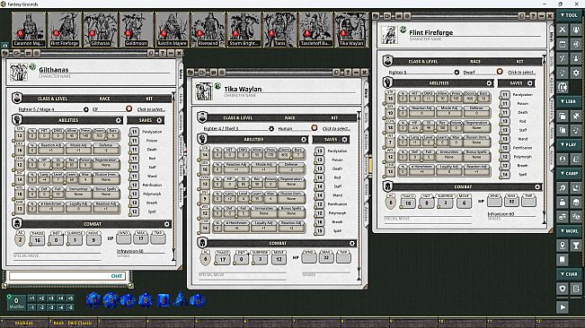Collapse the WORL sidebar section
Image resolution: width=585 pixels, height=328 pixels.
click(569, 230)
